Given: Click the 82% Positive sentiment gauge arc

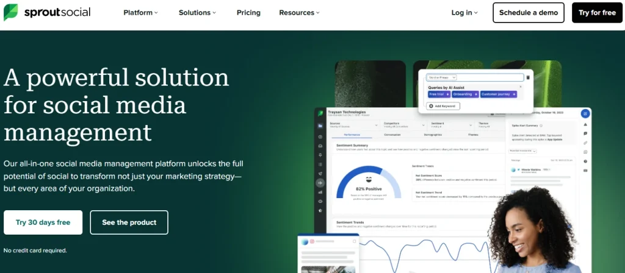Looking at the screenshot, I should click(368, 182).
